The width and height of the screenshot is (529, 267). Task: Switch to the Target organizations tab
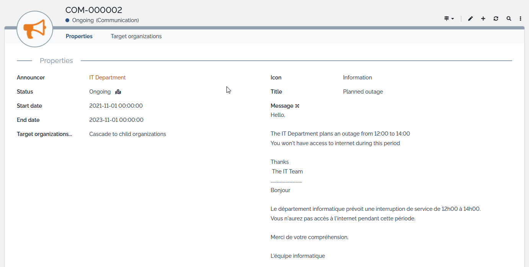[136, 36]
